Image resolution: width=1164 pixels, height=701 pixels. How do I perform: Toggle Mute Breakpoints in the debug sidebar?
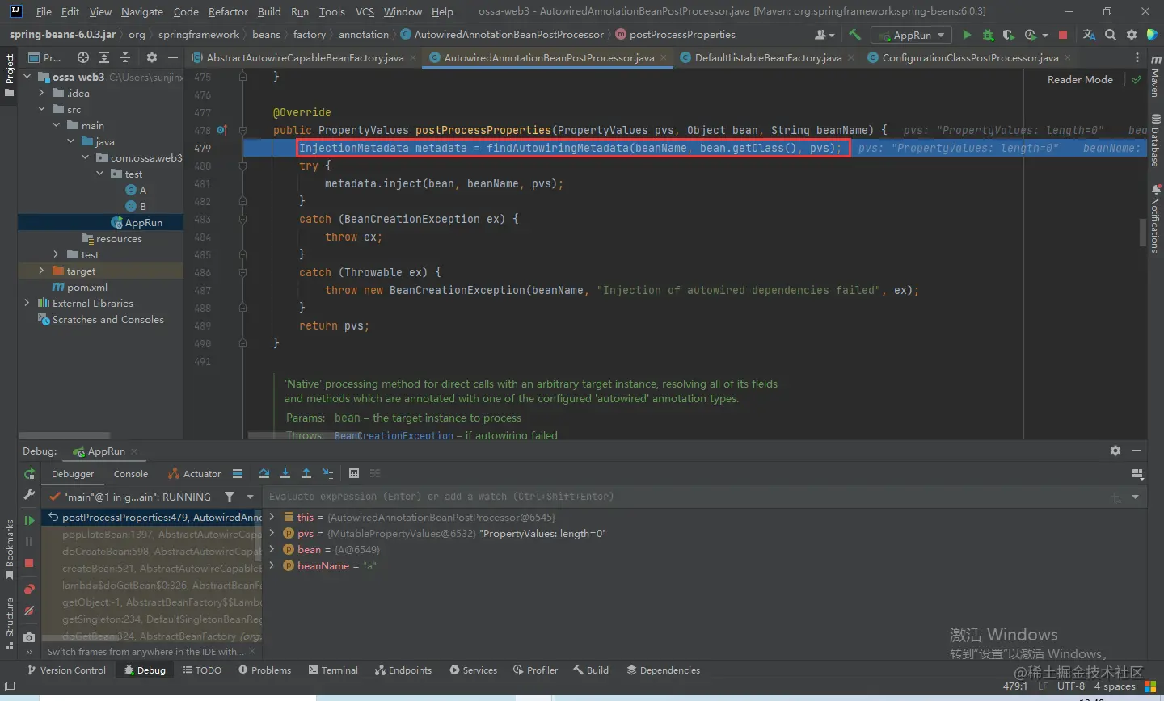pos(29,611)
